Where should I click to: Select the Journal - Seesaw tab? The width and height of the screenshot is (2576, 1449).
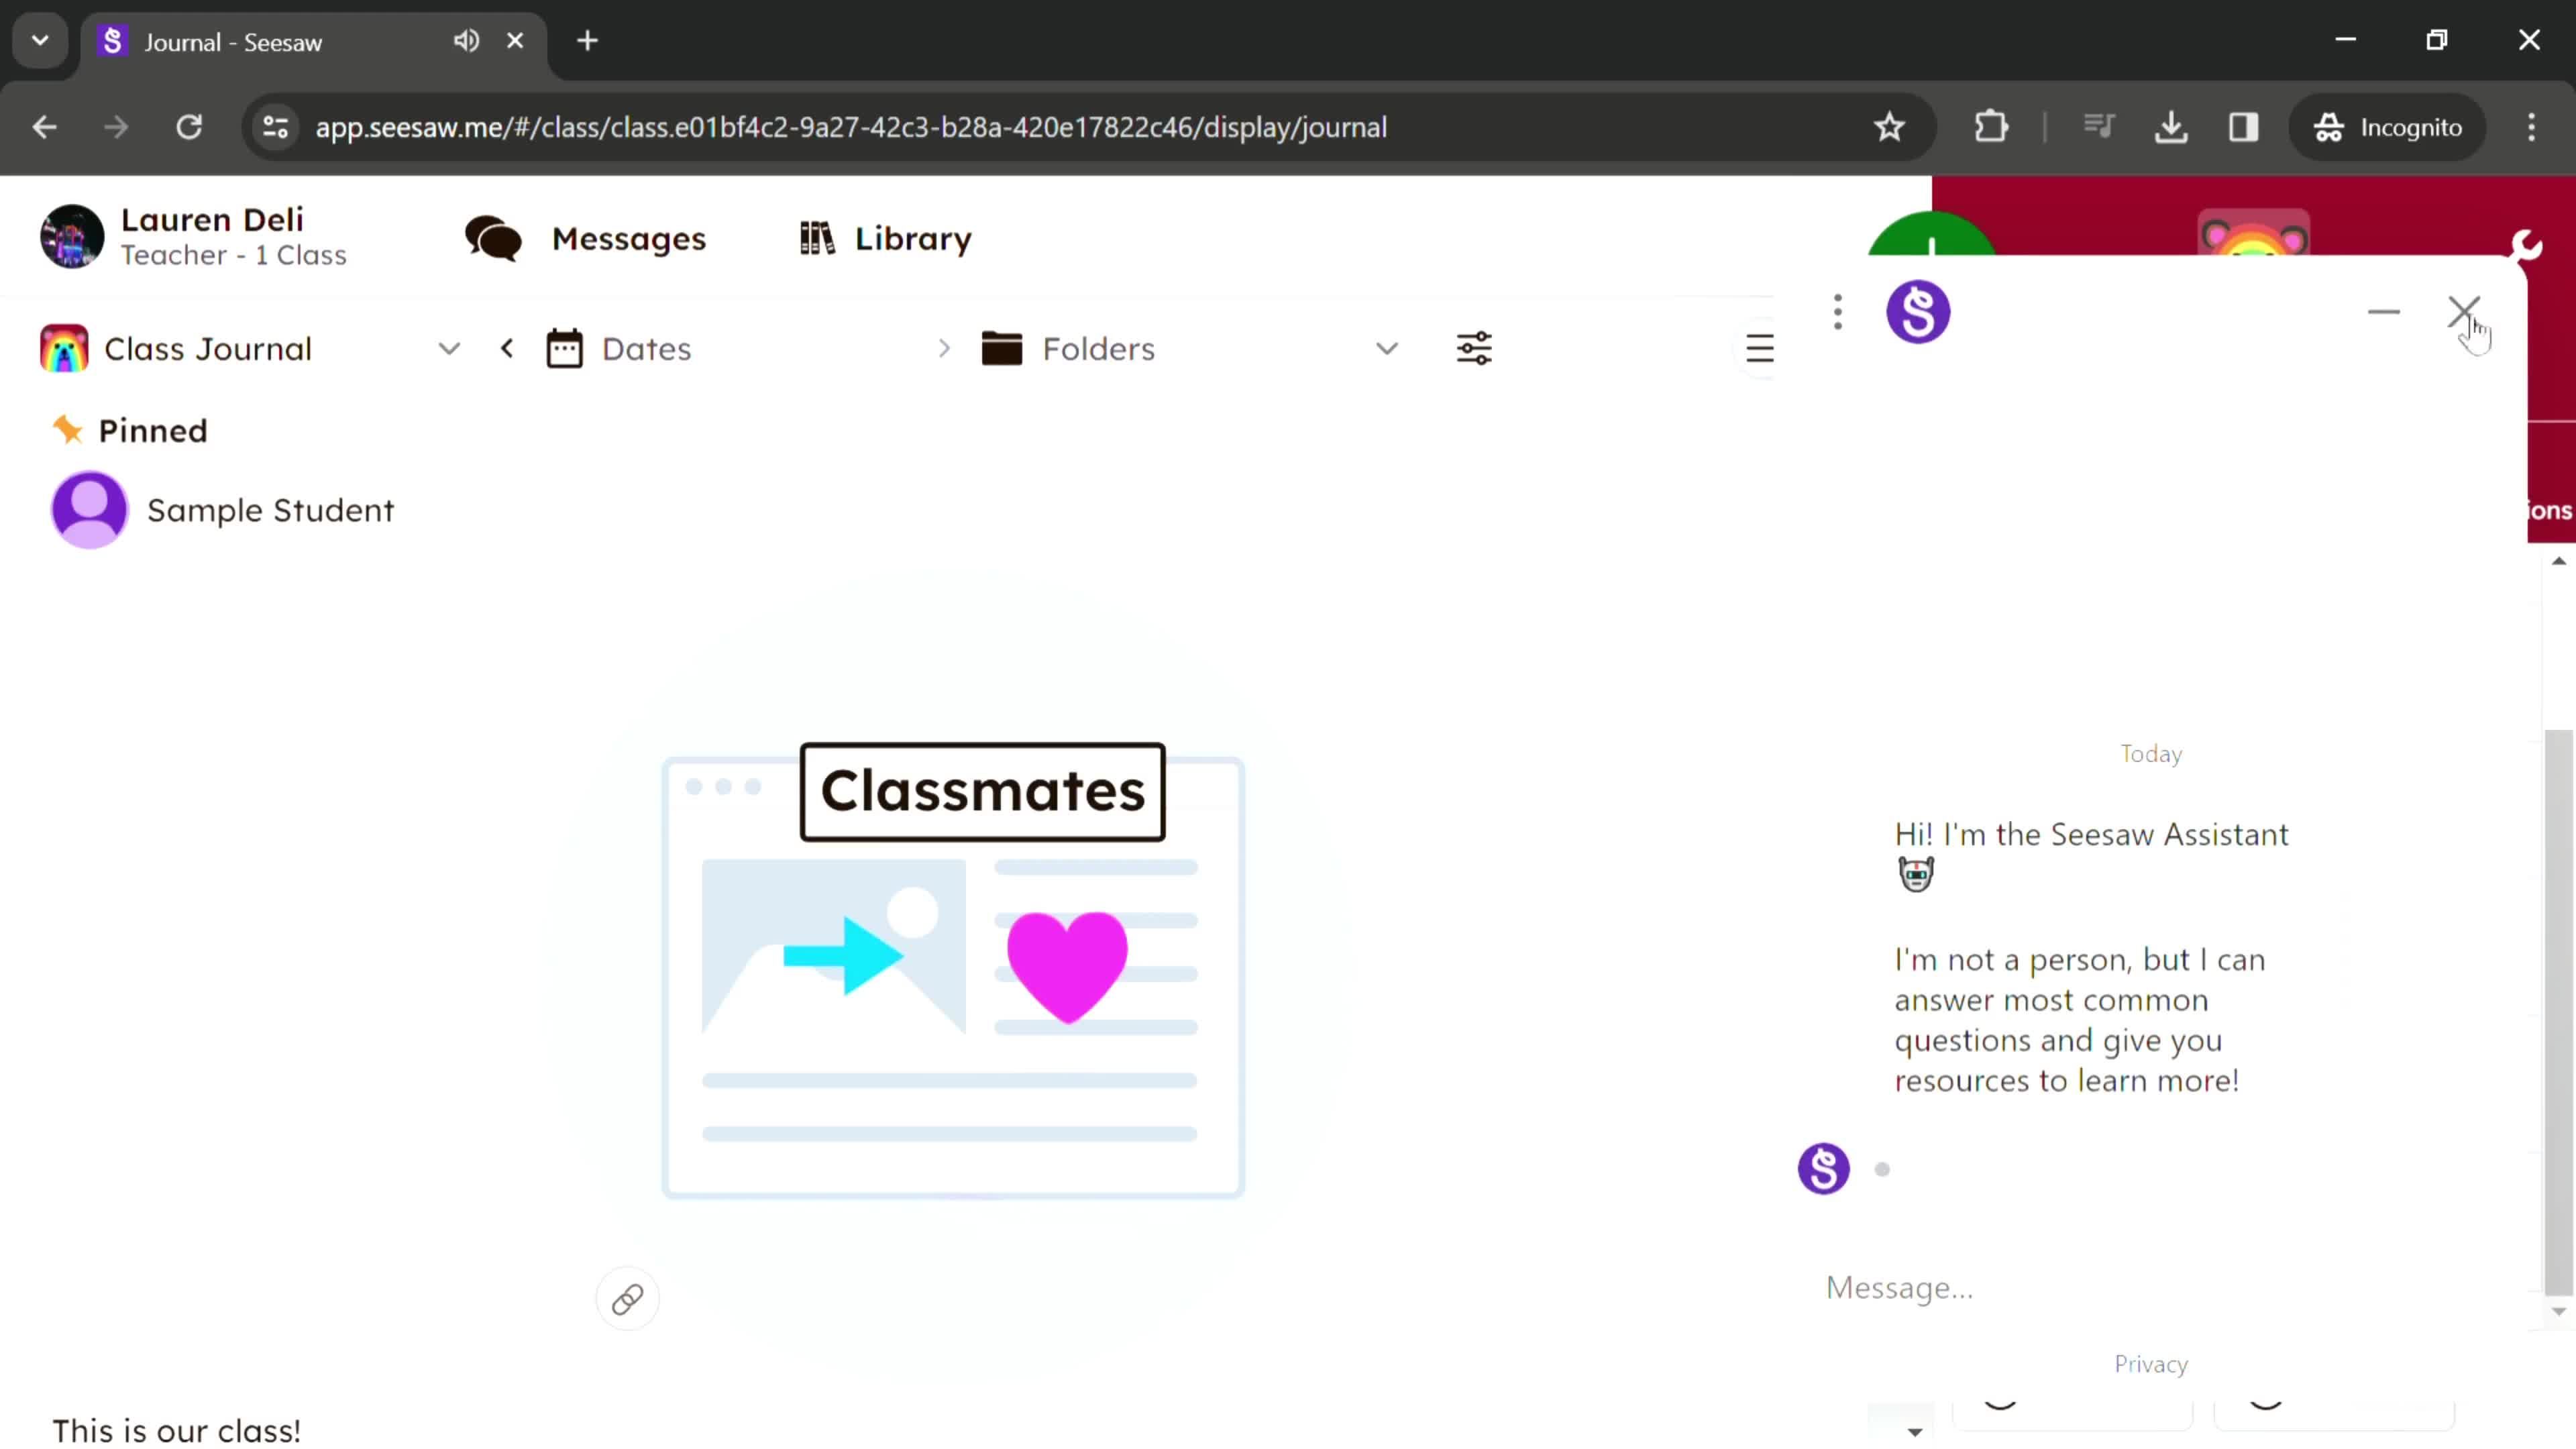click(313, 41)
